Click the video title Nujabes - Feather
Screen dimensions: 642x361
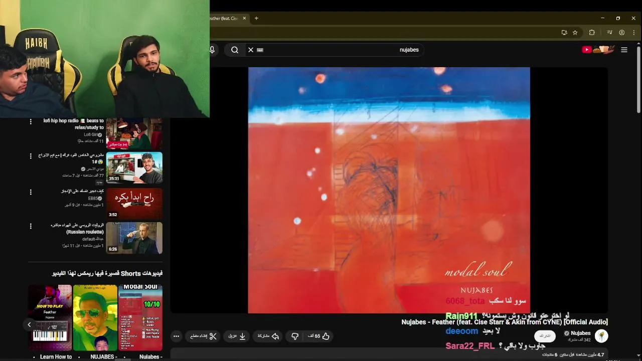point(505,322)
